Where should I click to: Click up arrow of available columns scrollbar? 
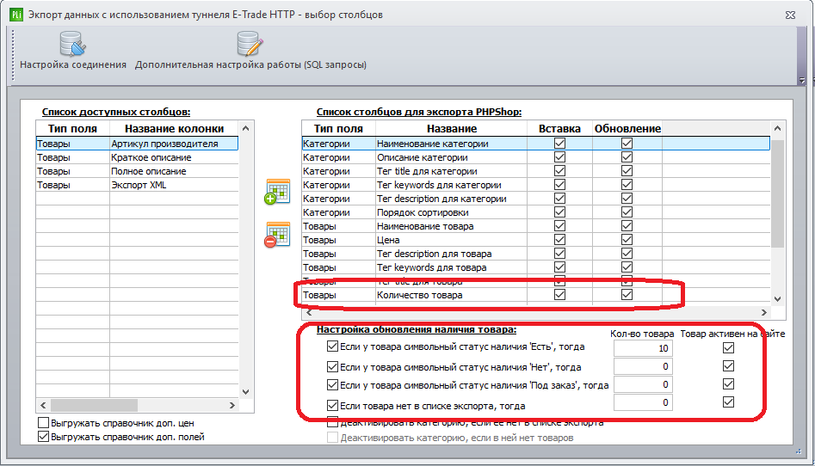click(246, 128)
